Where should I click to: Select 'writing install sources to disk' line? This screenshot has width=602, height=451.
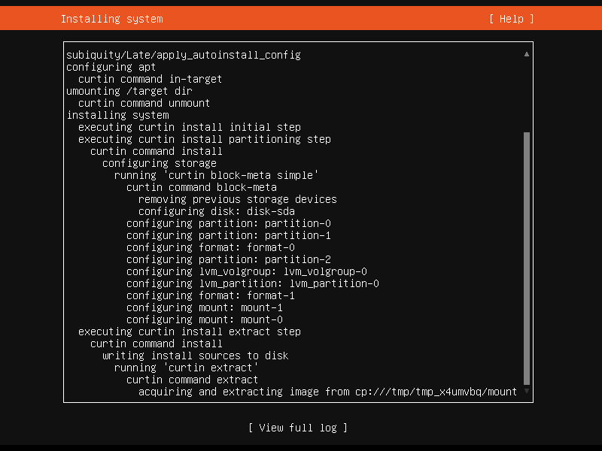[x=196, y=356]
